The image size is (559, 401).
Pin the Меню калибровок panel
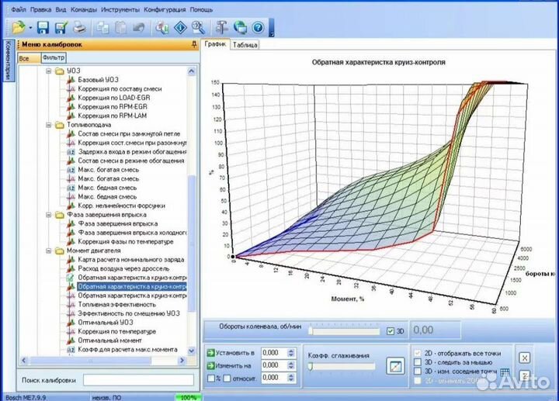point(193,45)
